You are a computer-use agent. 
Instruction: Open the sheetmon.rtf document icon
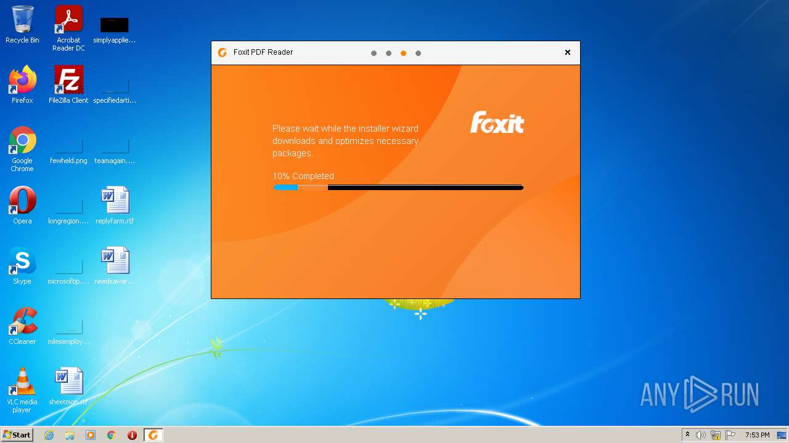(x=68, y=386)
